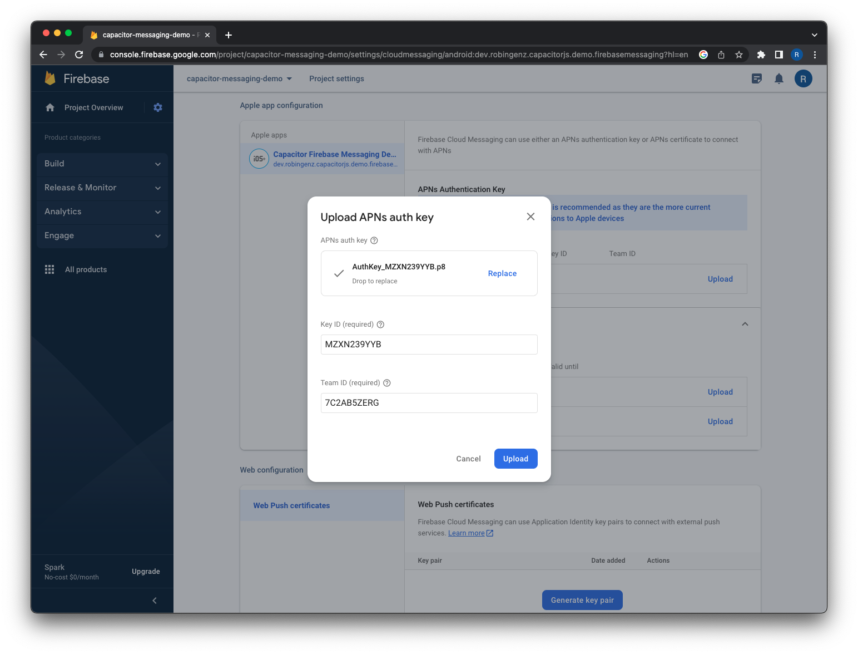Image resolution: width=858 pixels, height=654 pixels.
Task: Open the notifications bell
Action: coord(779,78)
